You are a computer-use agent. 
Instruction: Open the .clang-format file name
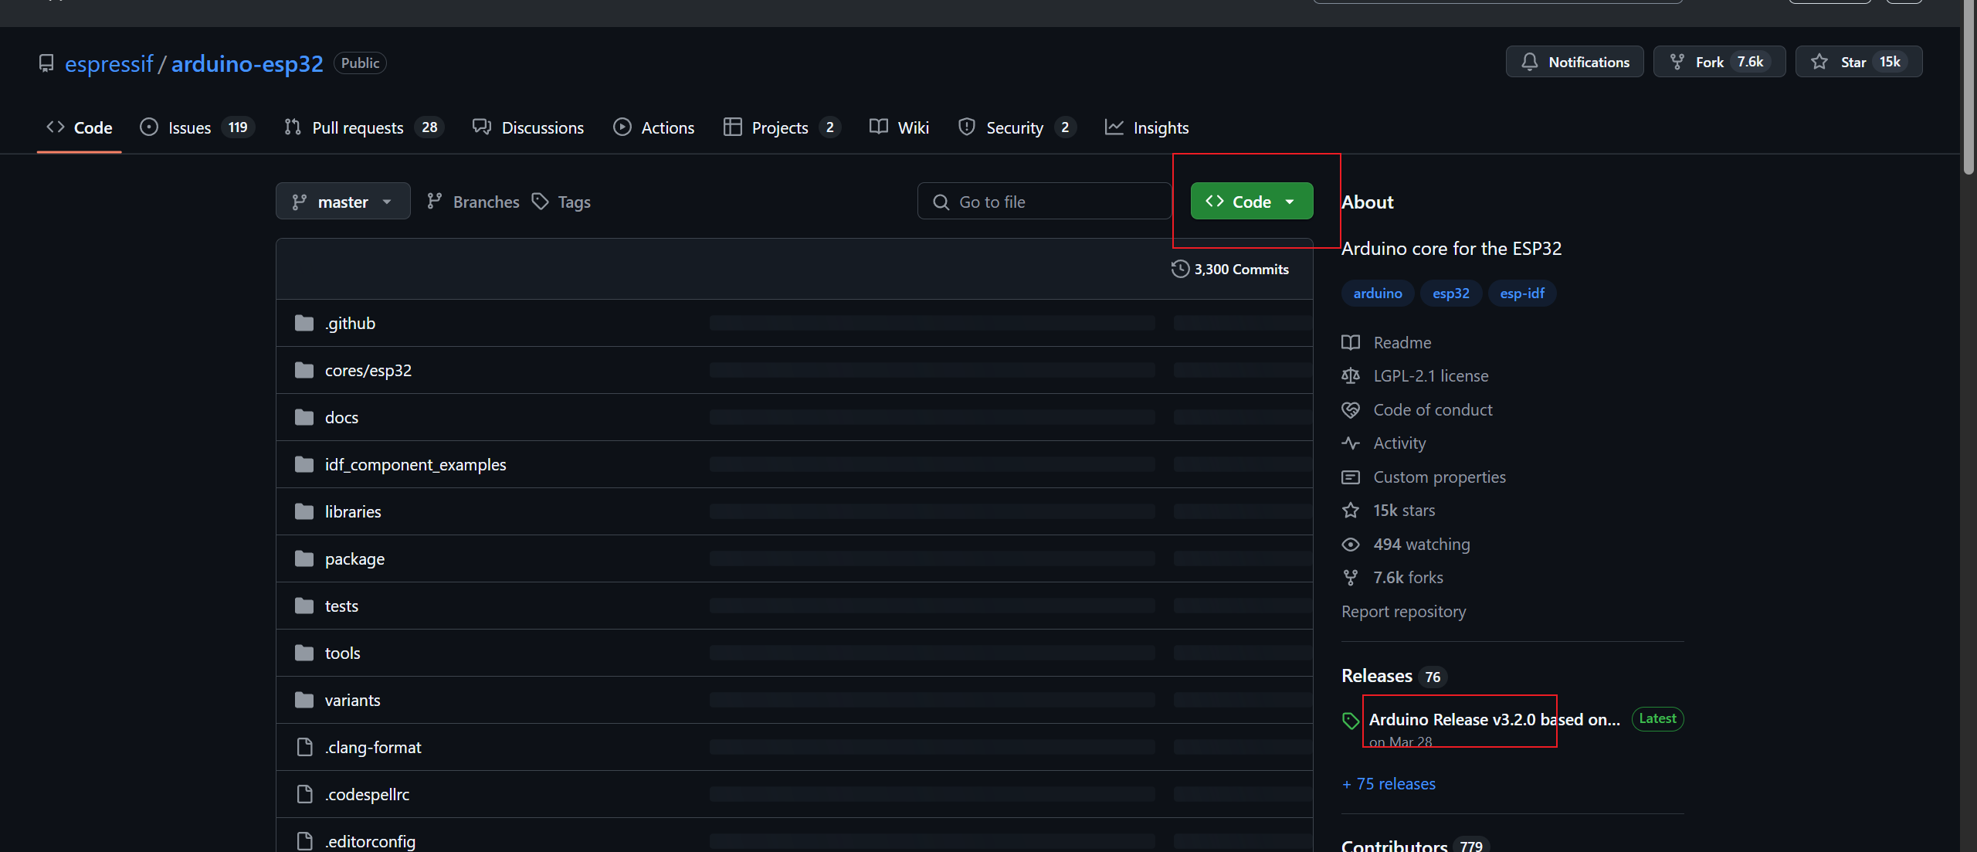coord(373,747)
